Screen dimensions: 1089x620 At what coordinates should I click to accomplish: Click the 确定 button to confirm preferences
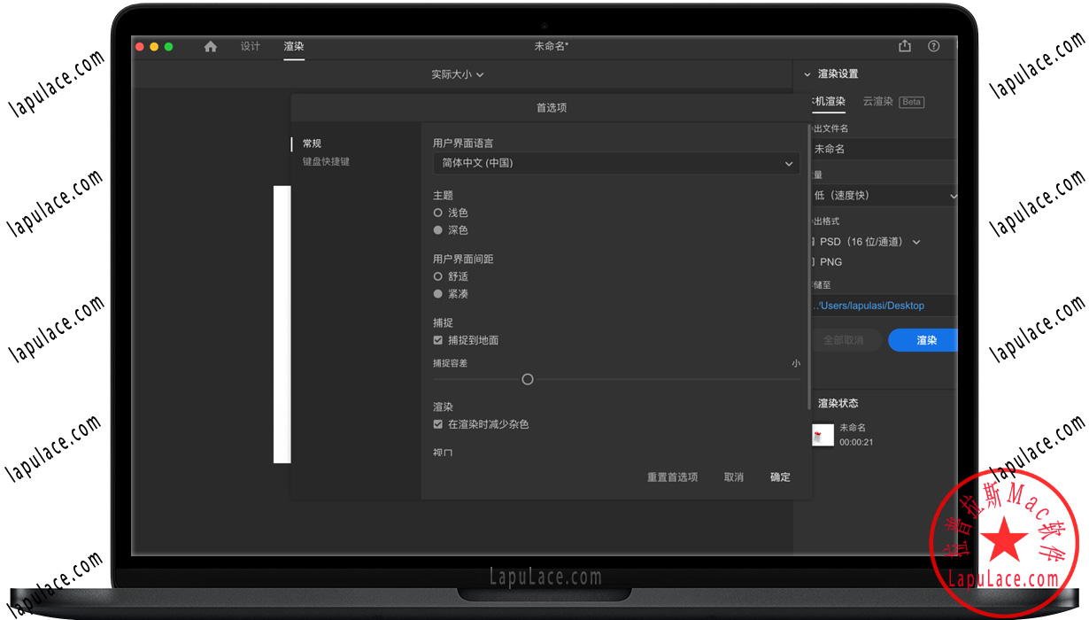click(x=779, y=477)
